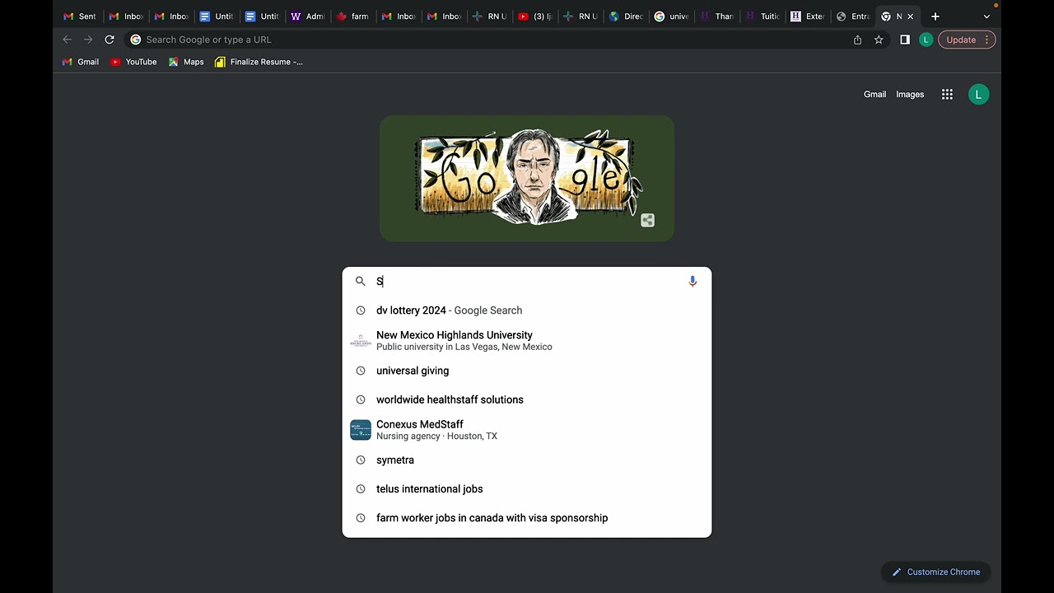Open the YouTube bookmark

133,62
